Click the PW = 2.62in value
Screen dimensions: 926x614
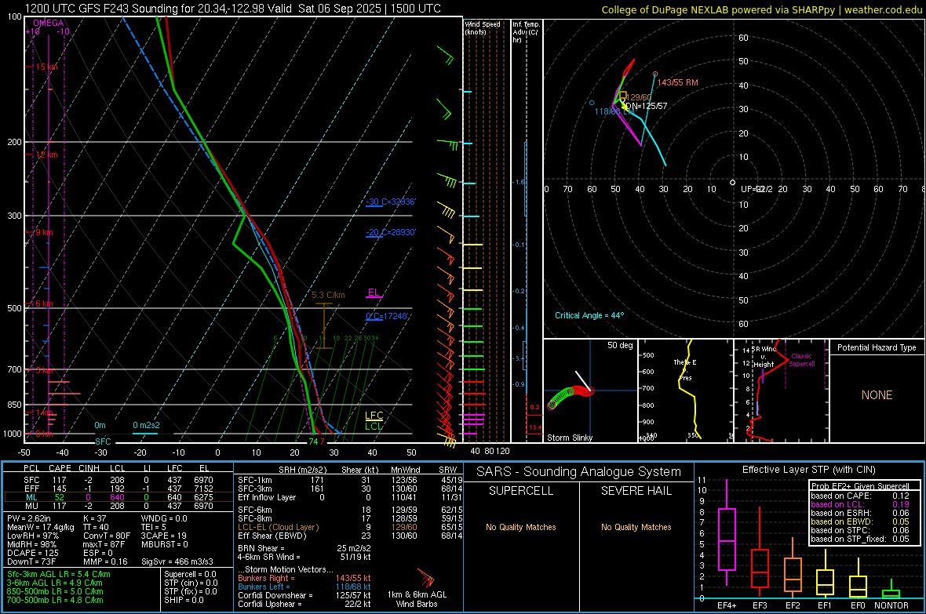(29, 518)
